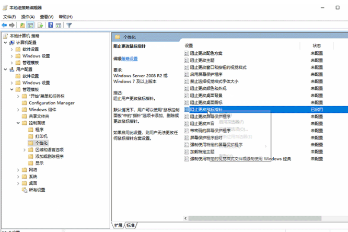Screen dimensions: 348x232
Task: Open the Help toolbar icon
Action: pyautogui.click(x=51, y=25)
